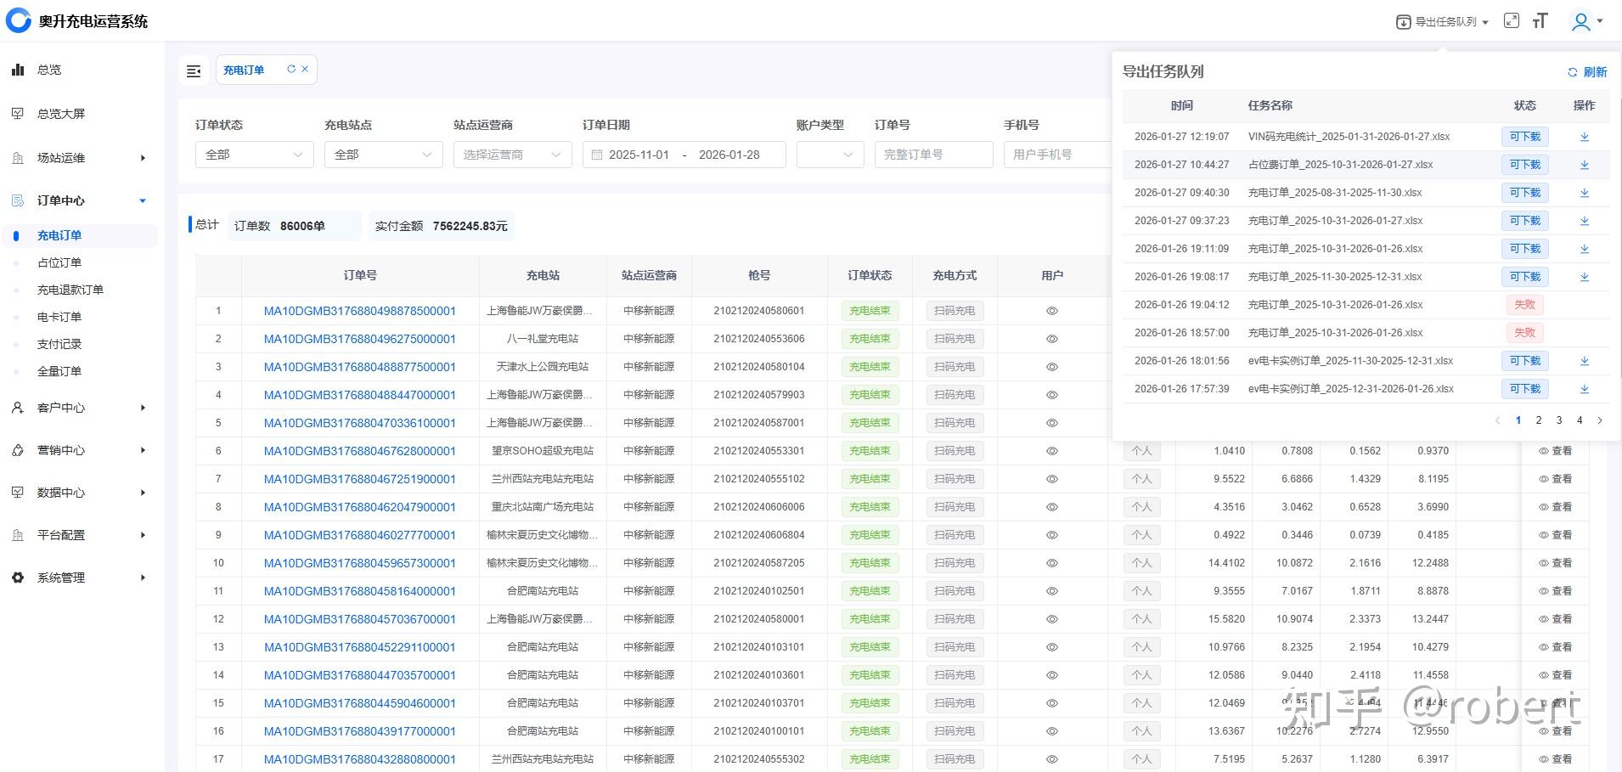This screenshot has width=1622, height=772.
Task: Select 占位订单 in the sidebar
Action: pyautogui.click(x=59, y=263)
